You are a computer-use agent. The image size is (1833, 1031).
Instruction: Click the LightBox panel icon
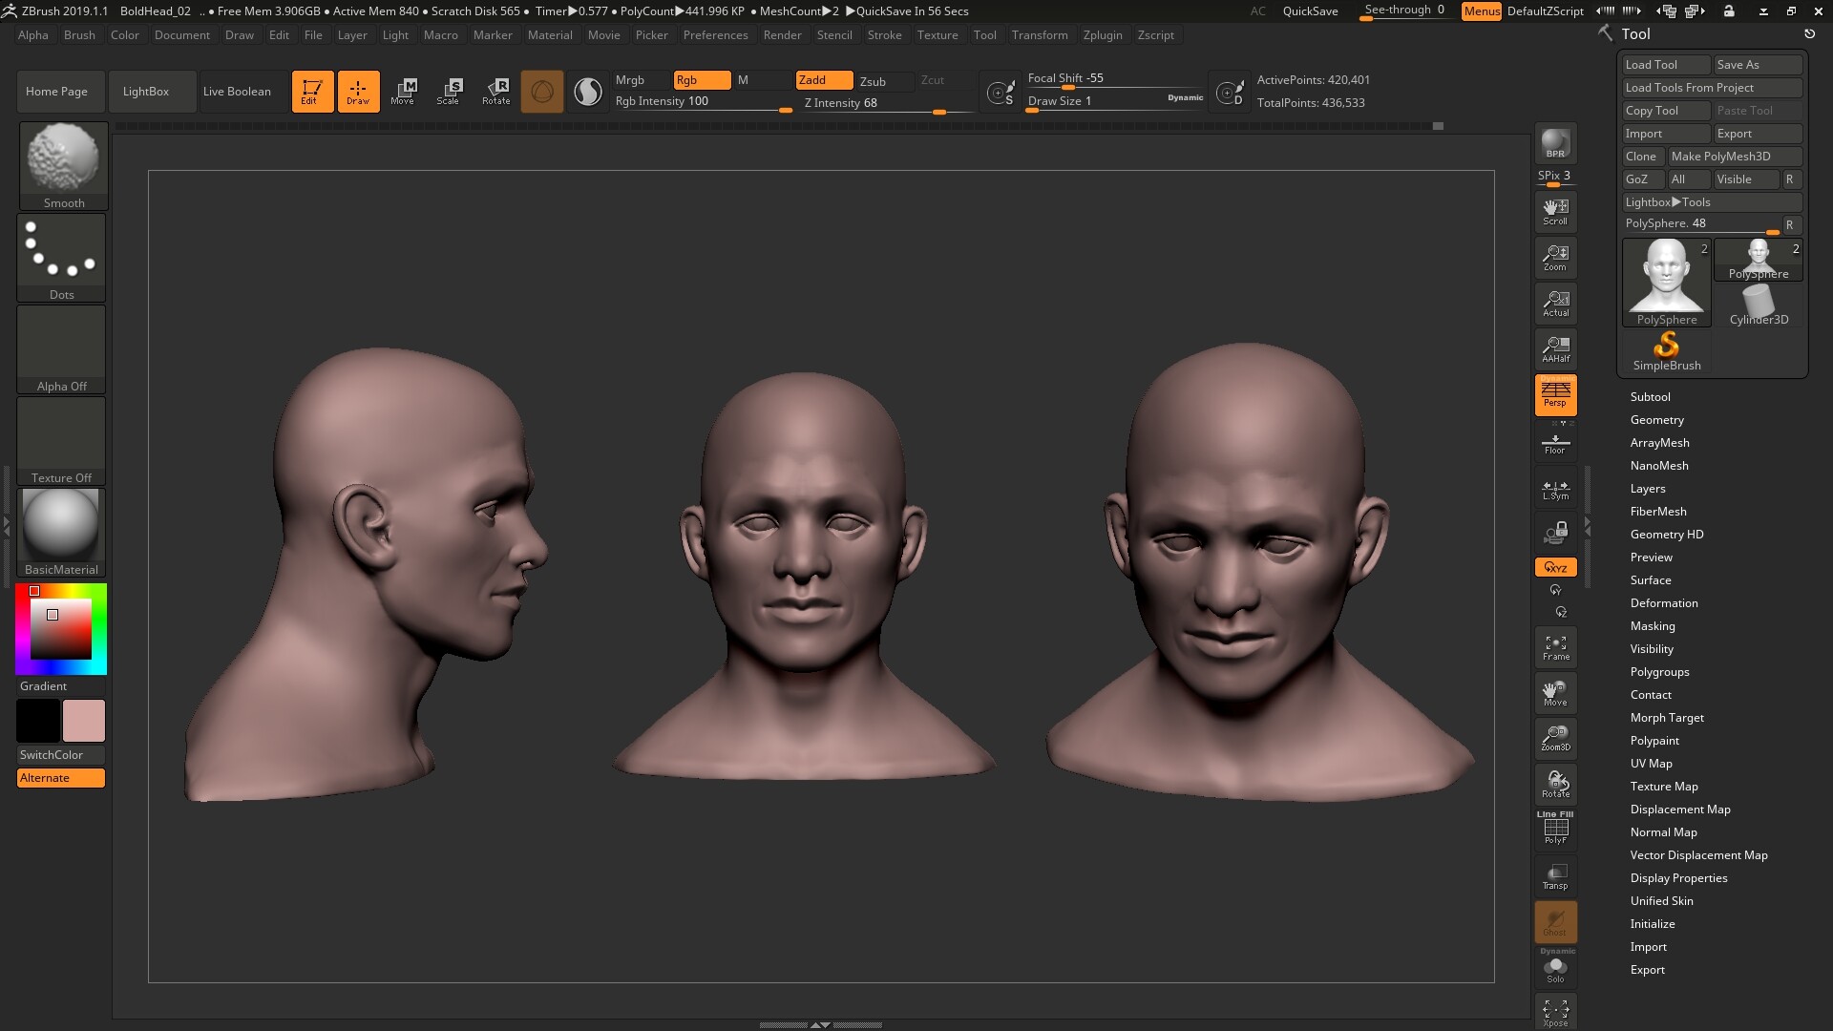(146, 90)
